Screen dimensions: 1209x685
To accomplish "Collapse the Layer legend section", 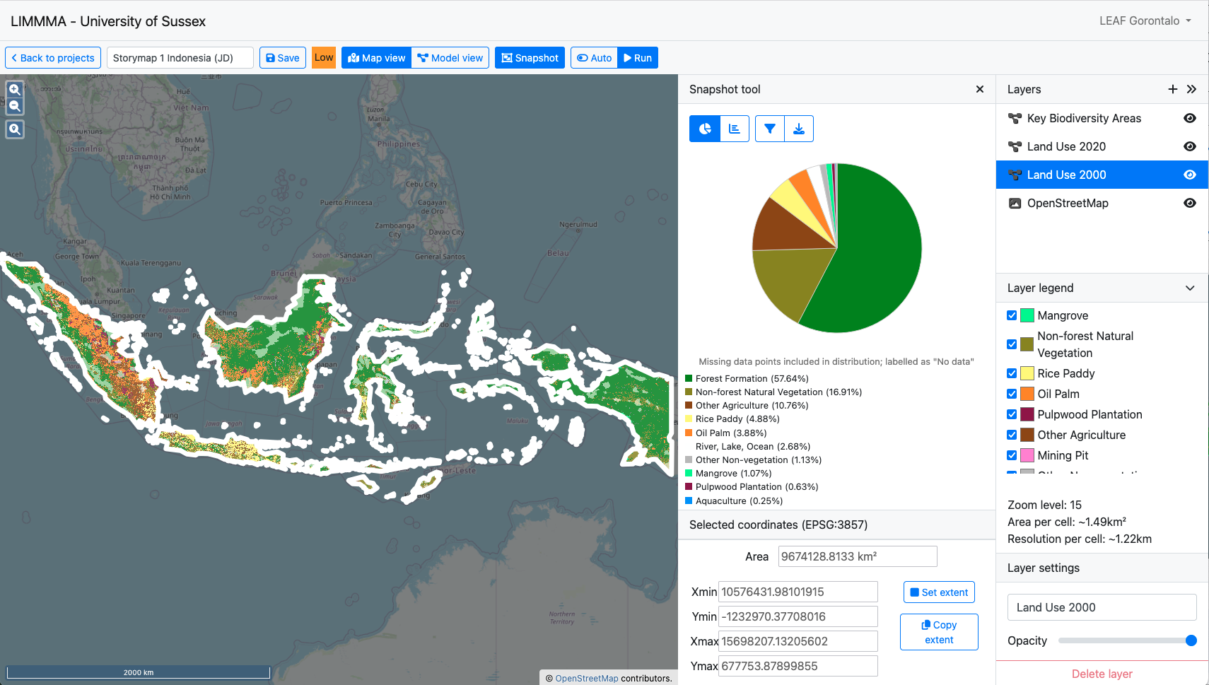I will 1189,288.
